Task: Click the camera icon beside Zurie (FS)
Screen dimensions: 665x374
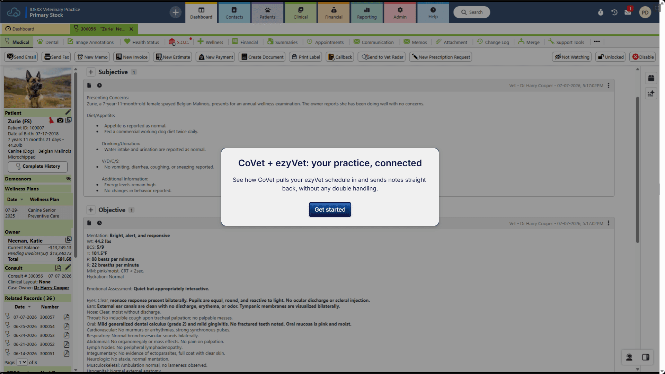Action: (x=60, y=120)
